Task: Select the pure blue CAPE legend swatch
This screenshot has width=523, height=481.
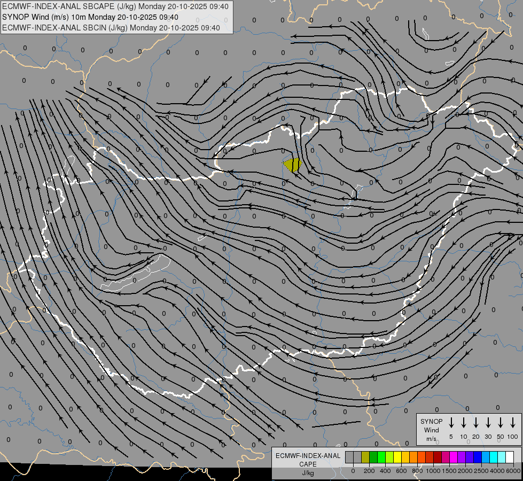Action: [x=477, y=457]
